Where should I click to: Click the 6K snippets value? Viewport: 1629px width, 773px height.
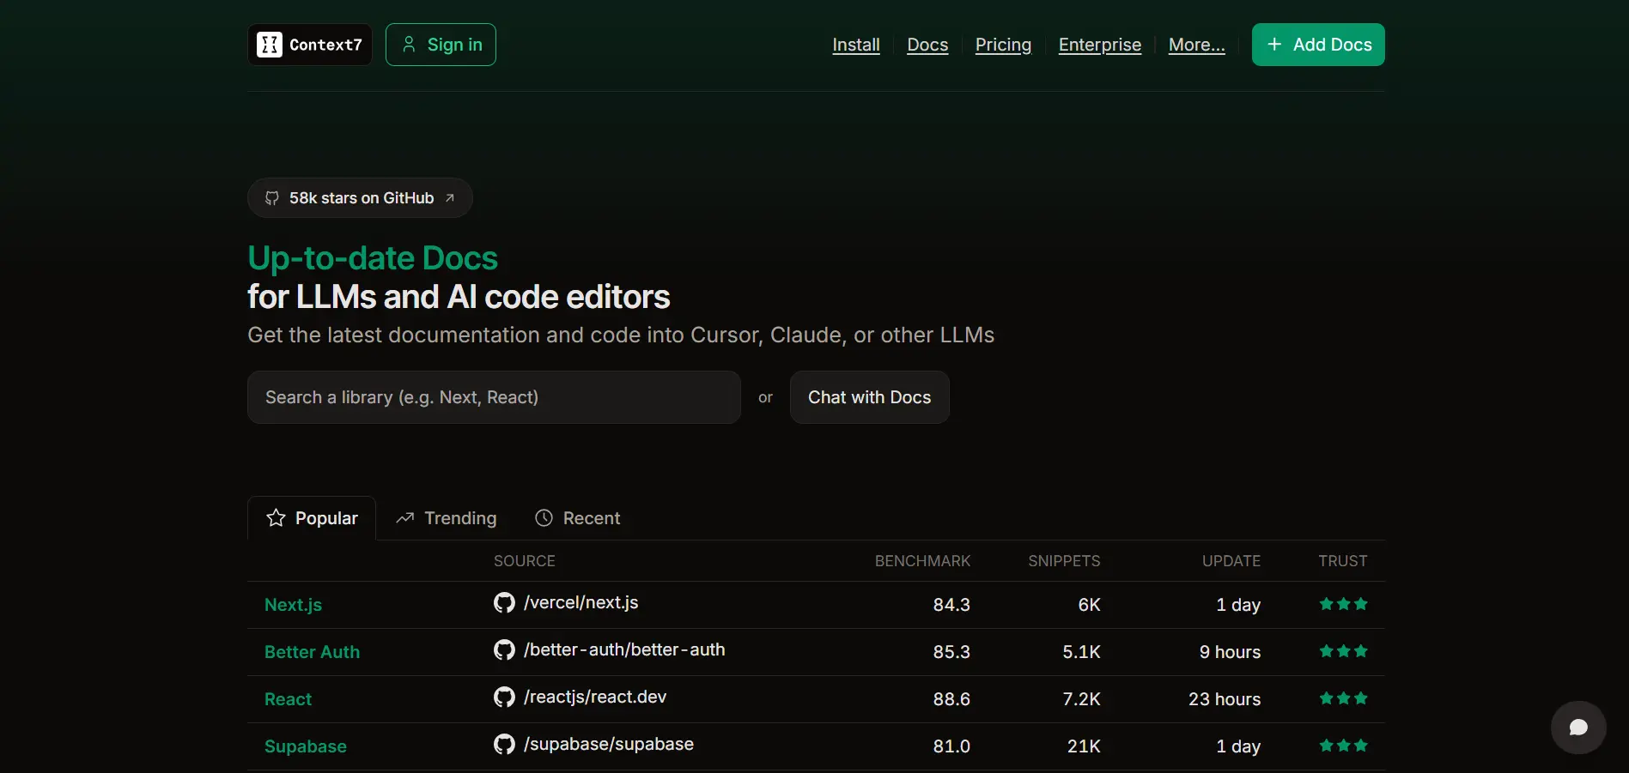pos(1089,605)
